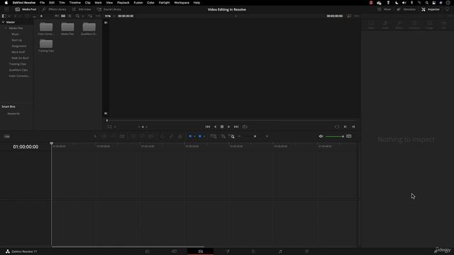
Task: Collapse the Master bin tree
Action: coord(3,22)
